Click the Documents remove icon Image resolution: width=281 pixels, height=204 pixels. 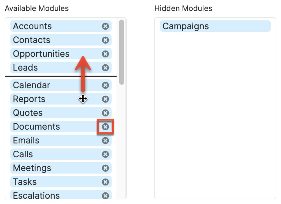105,127
